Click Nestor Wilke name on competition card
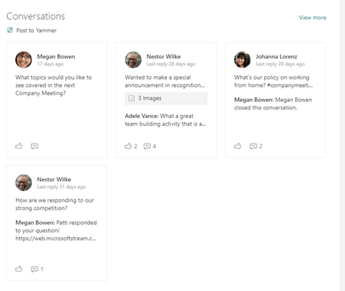 [54, 179]
